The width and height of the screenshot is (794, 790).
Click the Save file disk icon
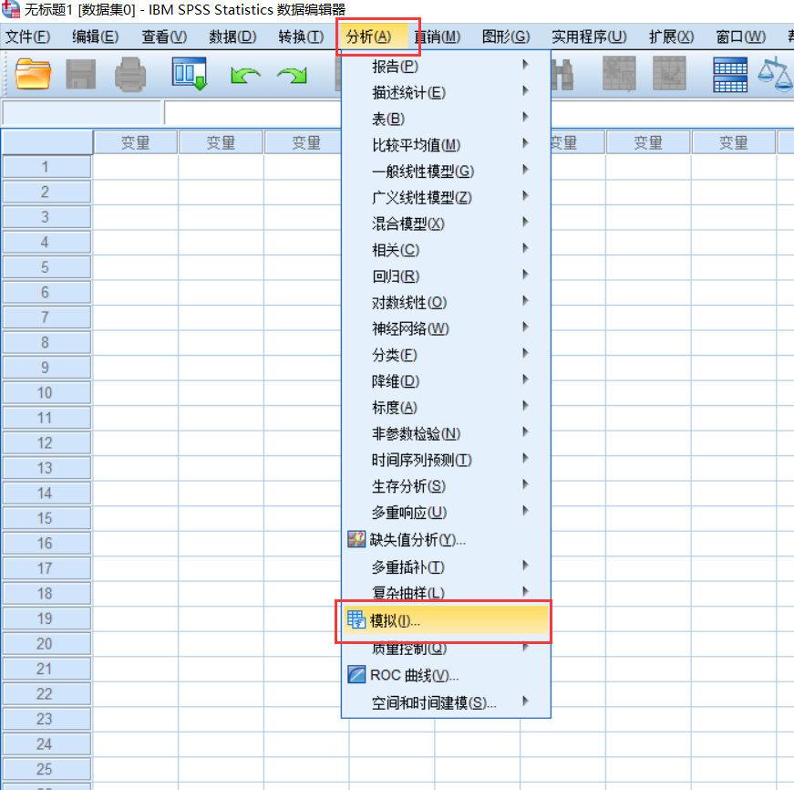pyautogui.click(x=81, y=74)
